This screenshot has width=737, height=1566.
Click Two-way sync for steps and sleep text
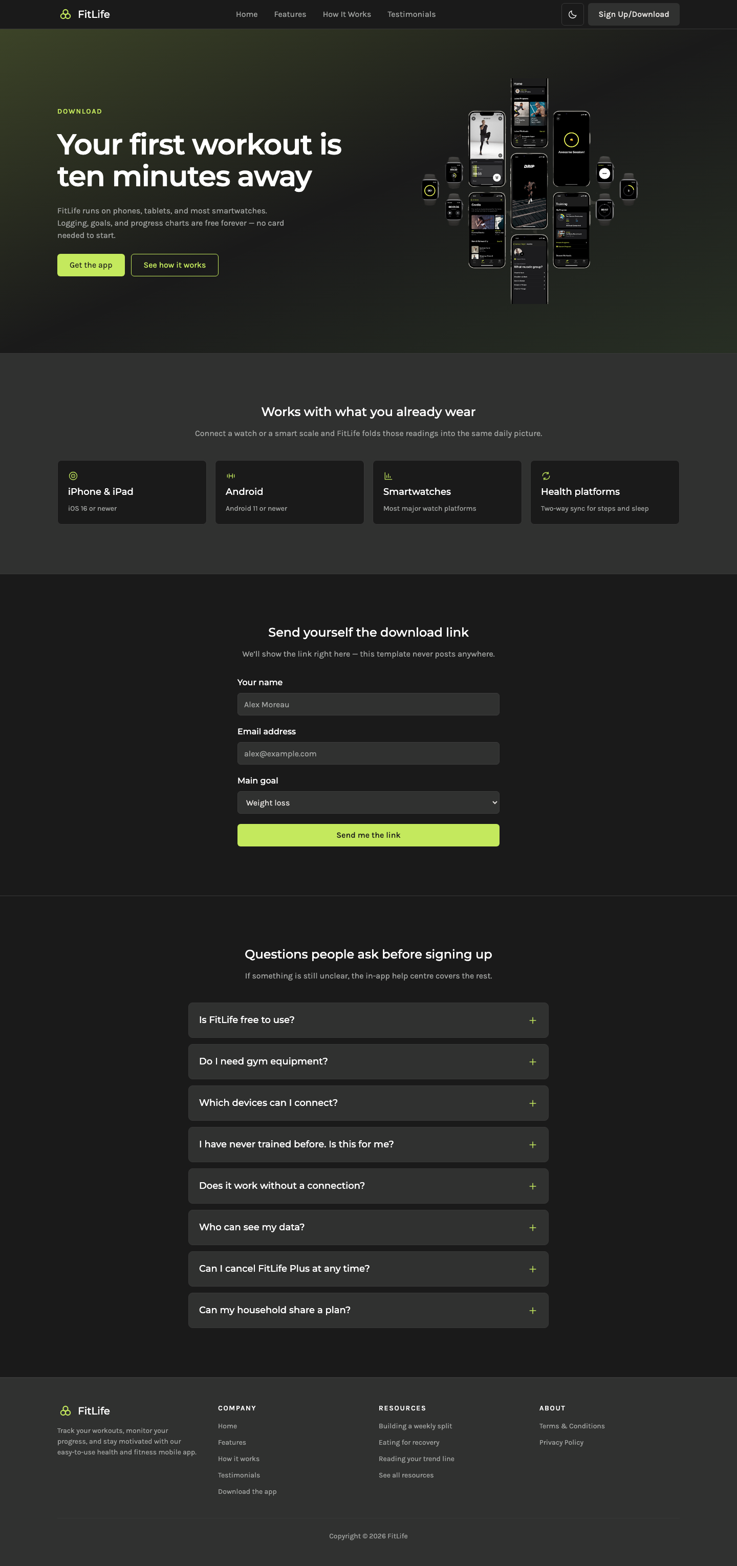[595, 508]
